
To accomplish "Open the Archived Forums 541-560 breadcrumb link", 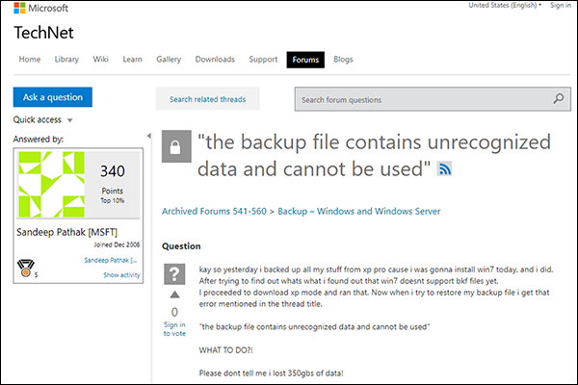I will click(215, 210).
